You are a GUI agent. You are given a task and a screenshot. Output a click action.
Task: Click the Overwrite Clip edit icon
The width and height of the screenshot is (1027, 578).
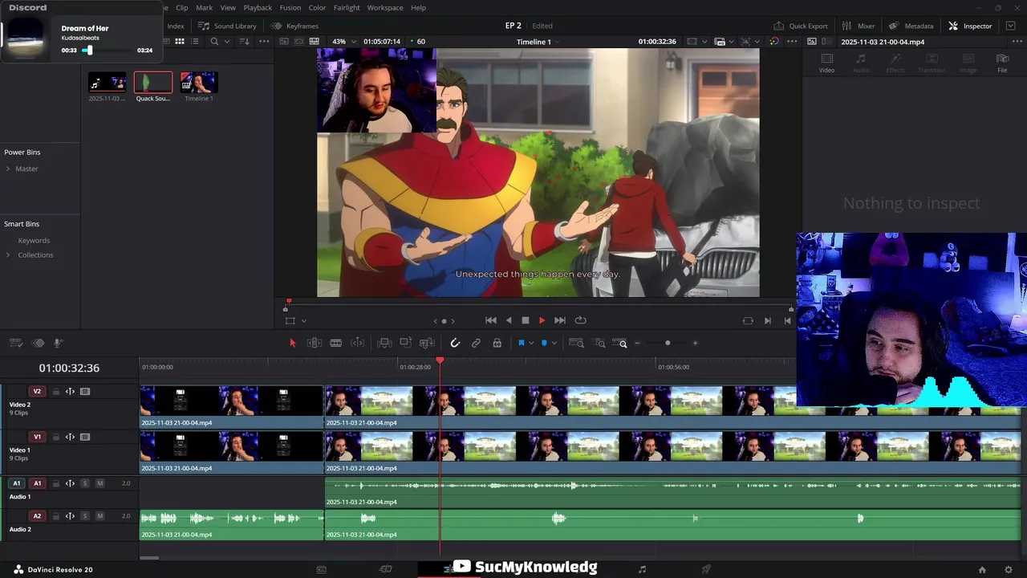coord(406,343)
